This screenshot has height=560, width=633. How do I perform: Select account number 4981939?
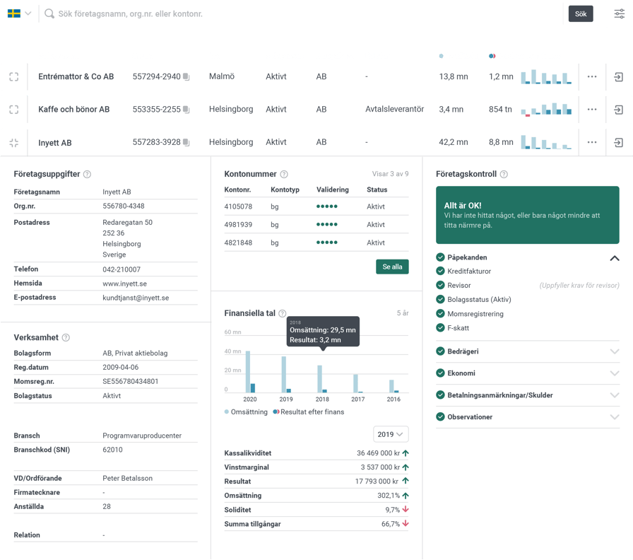(238, 225)
